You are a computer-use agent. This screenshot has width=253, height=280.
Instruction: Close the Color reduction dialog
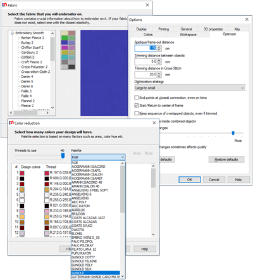pyautogui.click(x=154, y=123)
